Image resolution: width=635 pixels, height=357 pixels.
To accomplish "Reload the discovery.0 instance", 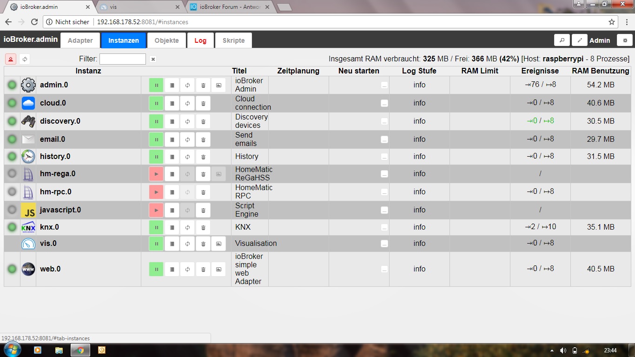I will [x=187, y=121].
